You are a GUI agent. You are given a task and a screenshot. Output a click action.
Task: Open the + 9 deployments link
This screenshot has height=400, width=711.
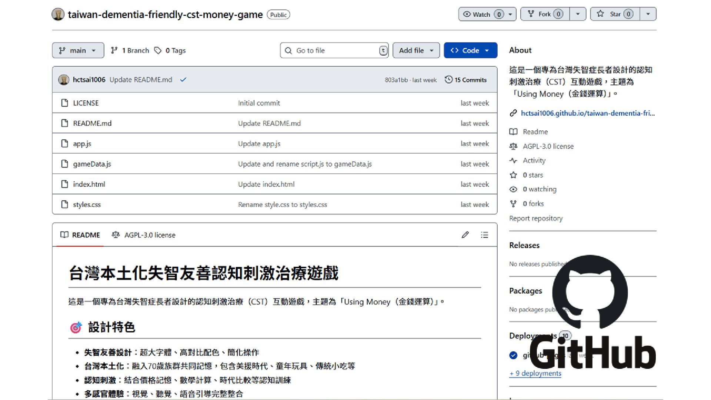535,373
